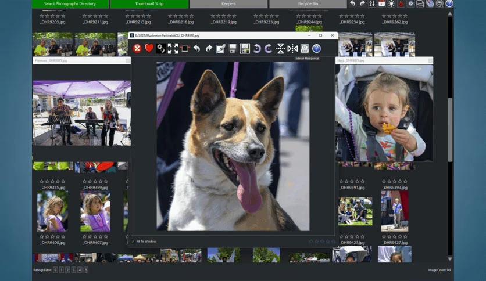Click the Thumbnail Strip button

[149, 4]
